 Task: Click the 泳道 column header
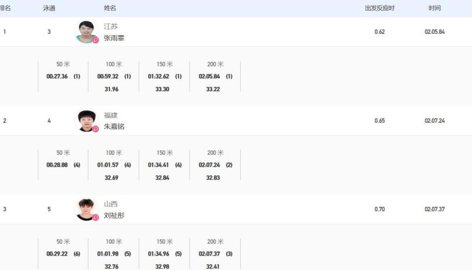click(x=49, y=8)
